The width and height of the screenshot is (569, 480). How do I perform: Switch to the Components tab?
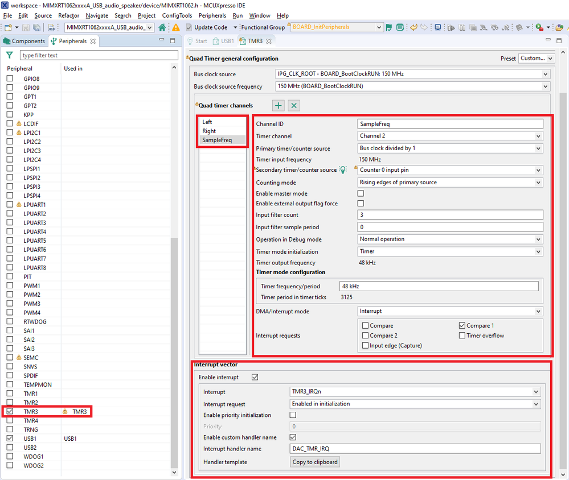pos(24,41)
